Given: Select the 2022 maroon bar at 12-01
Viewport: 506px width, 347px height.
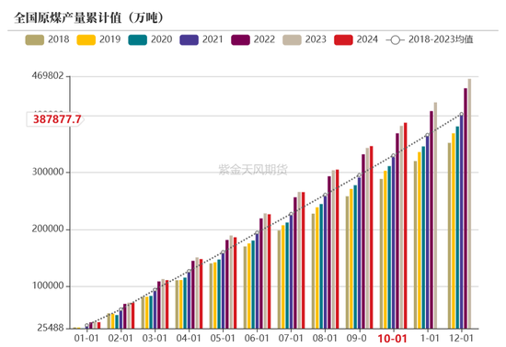Looking at the screenshot, I should [466, 208].
